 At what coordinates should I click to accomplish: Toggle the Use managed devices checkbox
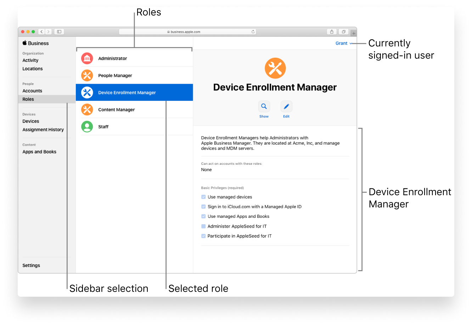tap(203, 197)
